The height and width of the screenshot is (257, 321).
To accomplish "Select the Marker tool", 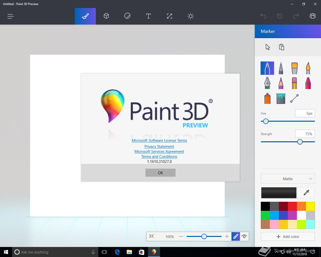I will tap(267, 68).
